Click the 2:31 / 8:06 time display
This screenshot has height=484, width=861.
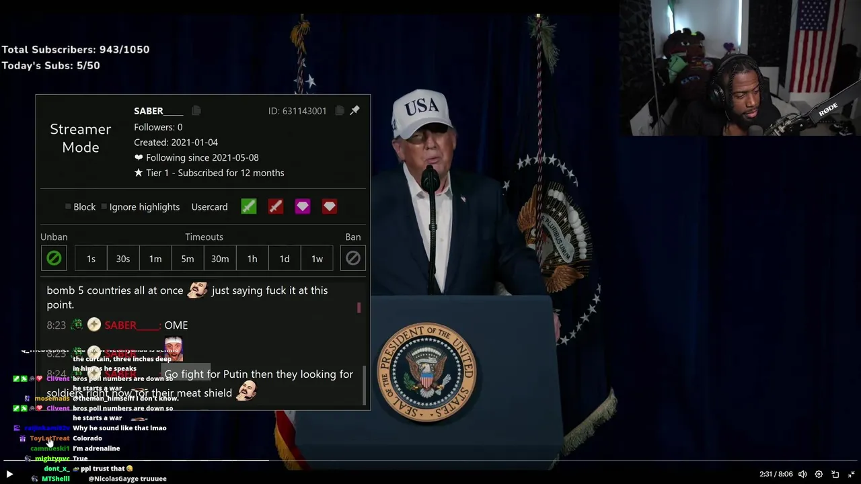[x=776, y=474]
